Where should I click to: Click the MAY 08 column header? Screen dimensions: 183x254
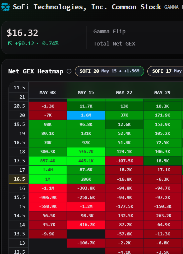coord(48,93)
